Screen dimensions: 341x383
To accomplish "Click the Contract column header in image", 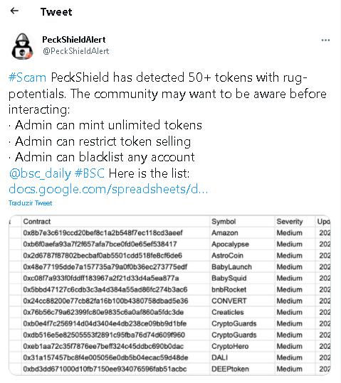I will click(x=37, y=221).
